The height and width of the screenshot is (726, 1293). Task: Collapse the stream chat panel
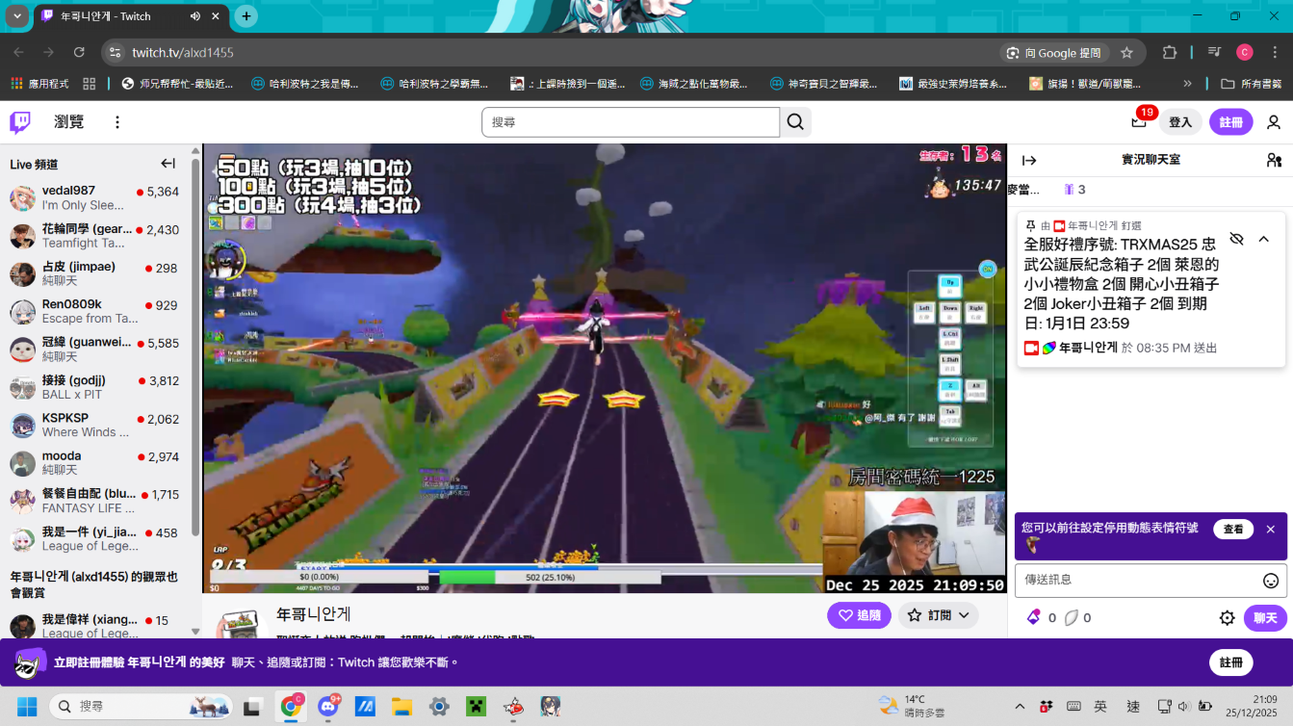(x=1029, y=161)
